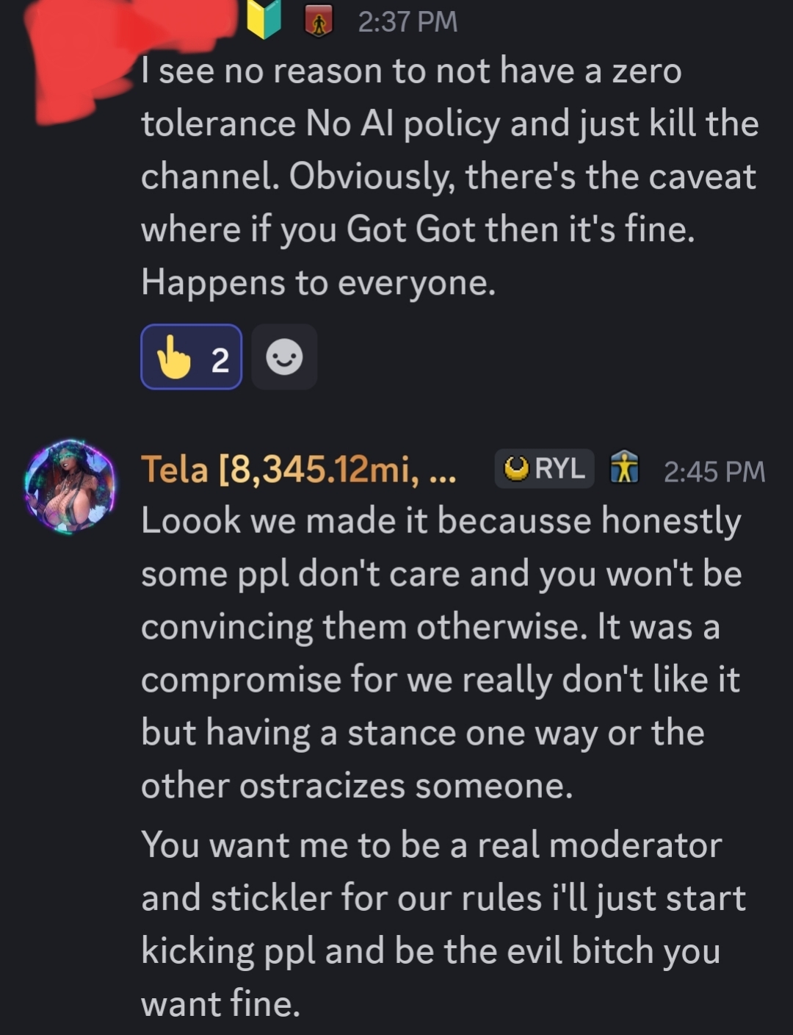Expand the truncated username ellipsis after 8,345.12mi
Viewport: 793px width, 1035px height.
tap(441, 470)
